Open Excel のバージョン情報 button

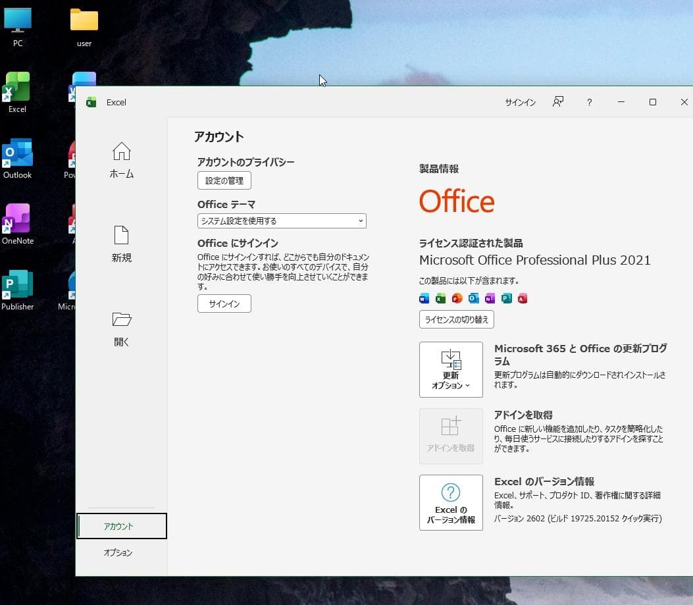[x=451, y=502]
